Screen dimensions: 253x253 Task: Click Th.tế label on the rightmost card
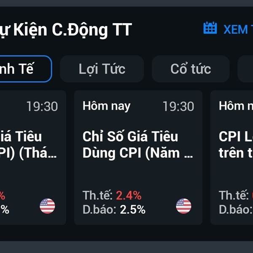[x=234, y=195]
